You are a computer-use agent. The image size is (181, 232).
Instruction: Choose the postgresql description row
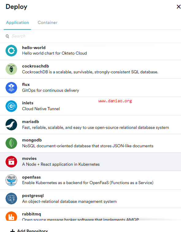pyautogui.click(x=69, y=202)
